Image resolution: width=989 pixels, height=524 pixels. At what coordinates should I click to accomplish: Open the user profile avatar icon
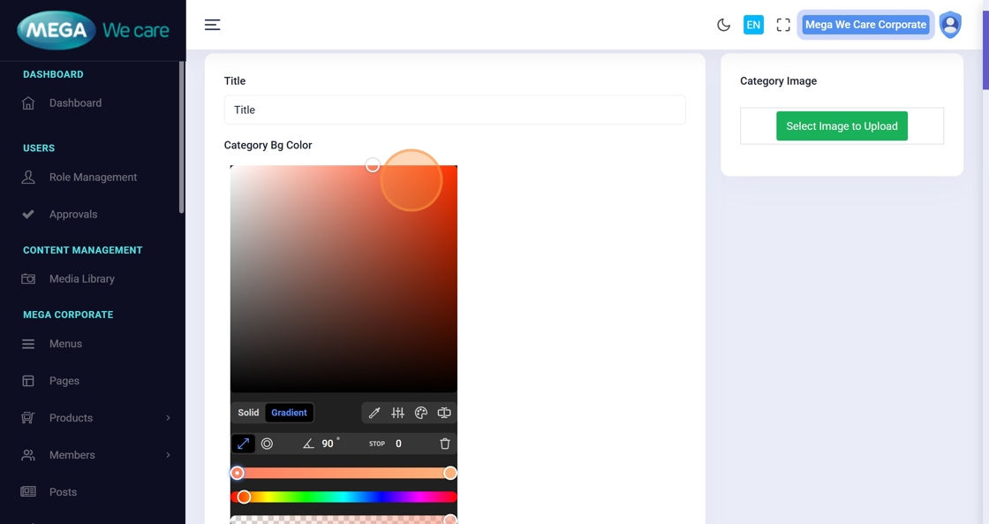click(950, 25)
